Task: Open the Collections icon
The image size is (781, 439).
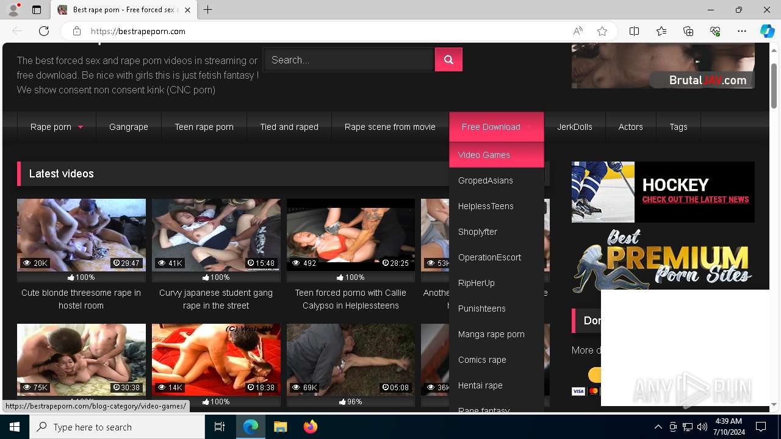Action: tap(688, 31)
